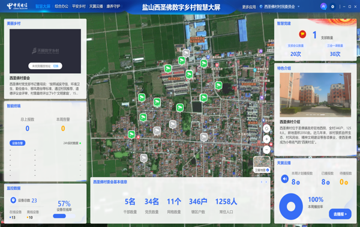360x227 pixels.
Task: Open settings gear in header
Action: pyautogui.click(x=332, y=7)
